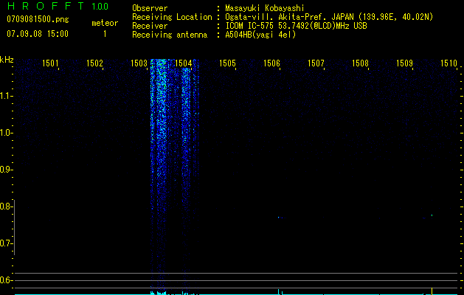Click the antenna A504HB(yagi 4el) text

pos(260,35)
